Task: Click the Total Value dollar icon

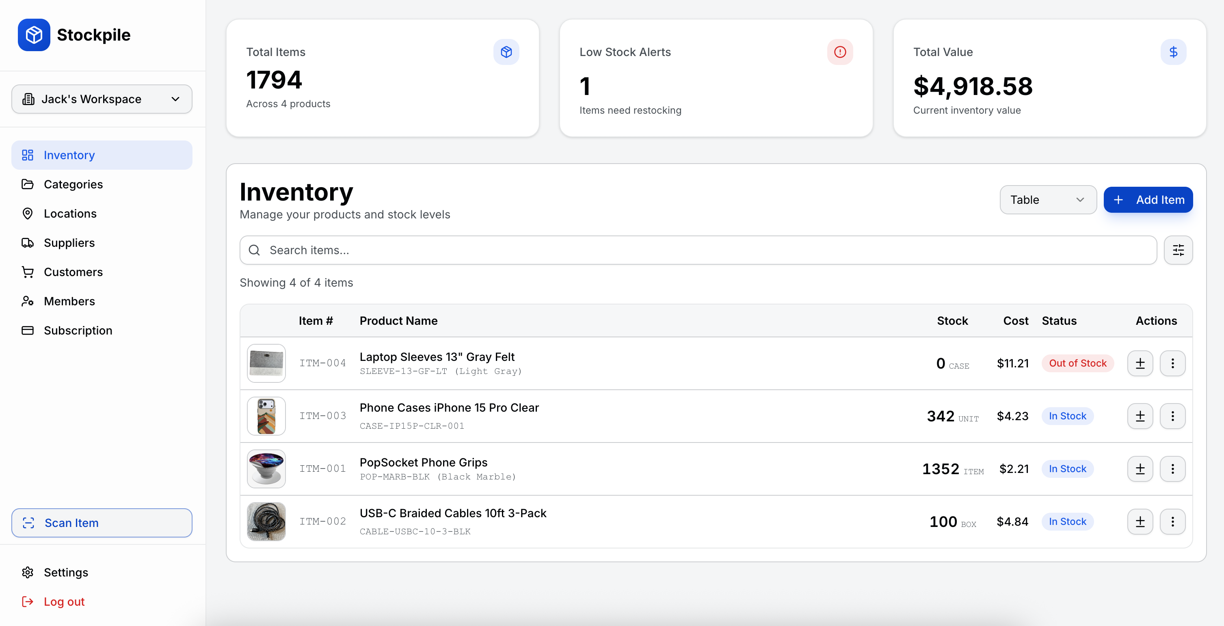Action: coord(1173,52)
